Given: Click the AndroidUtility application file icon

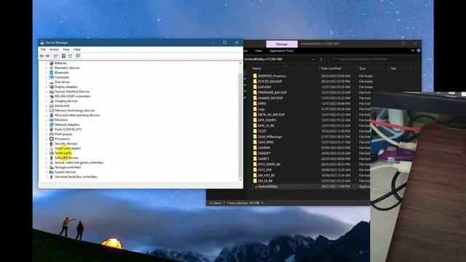Looking at the screenshot, I should click(256, 187).
